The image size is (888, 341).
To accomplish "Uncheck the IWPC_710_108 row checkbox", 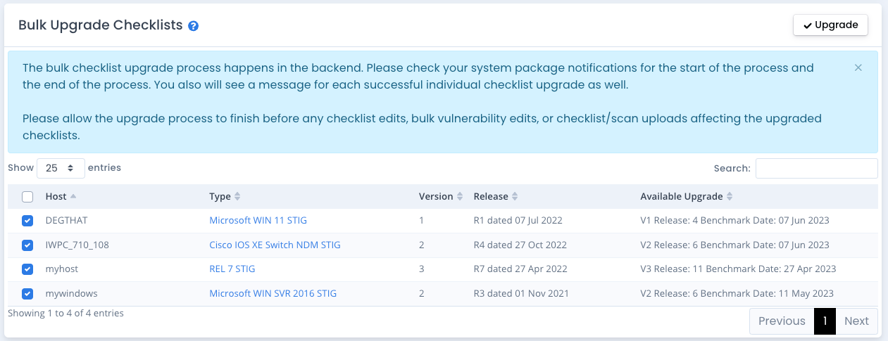I will (x=27, y=245).
